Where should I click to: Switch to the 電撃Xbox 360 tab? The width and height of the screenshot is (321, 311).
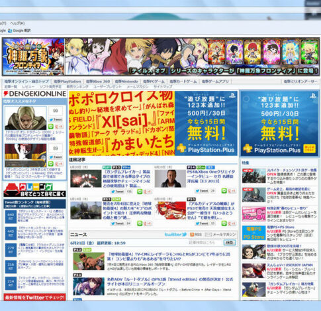point(98,82)
